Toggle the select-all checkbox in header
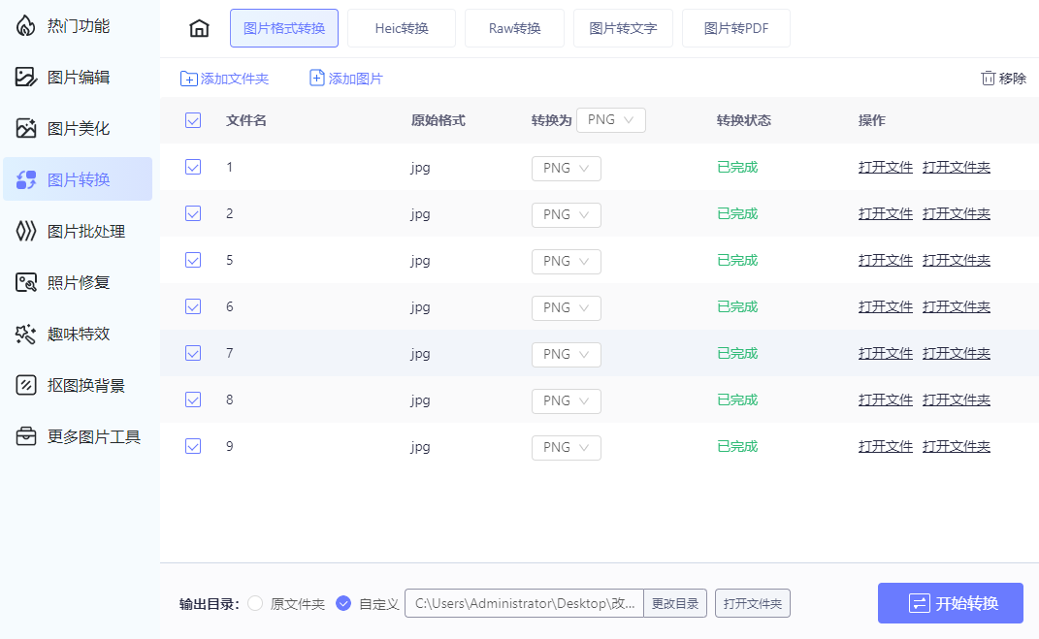 click(x=193, y=120)
